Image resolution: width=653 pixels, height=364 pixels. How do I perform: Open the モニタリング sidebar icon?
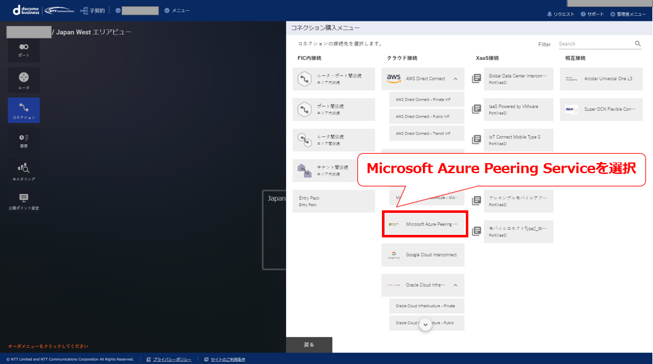[24, 171]
